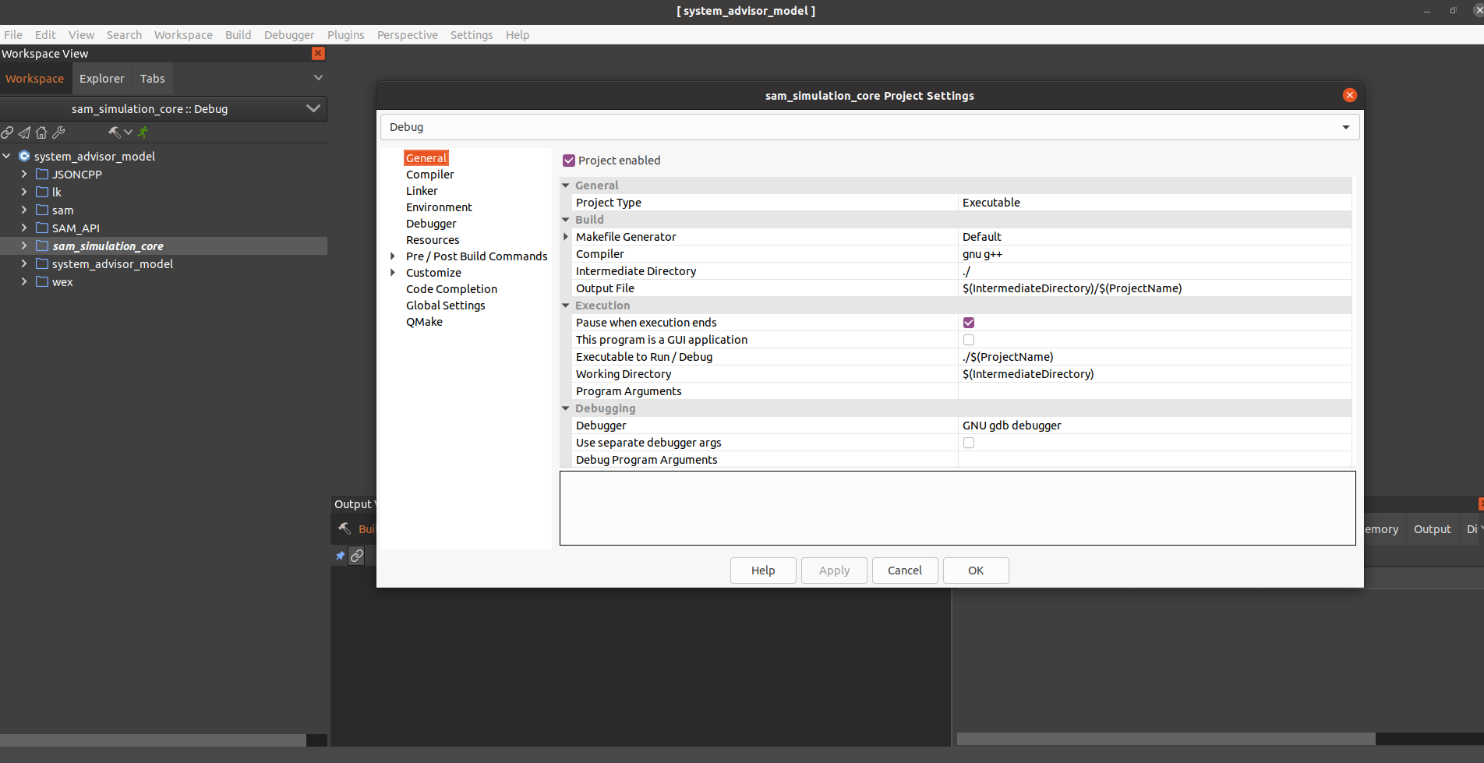Image resolution: width=1484 pixels, height=763 pixels.
Task: Click the system_advisor_model project folder icon
Action: [x=42, y=263]
